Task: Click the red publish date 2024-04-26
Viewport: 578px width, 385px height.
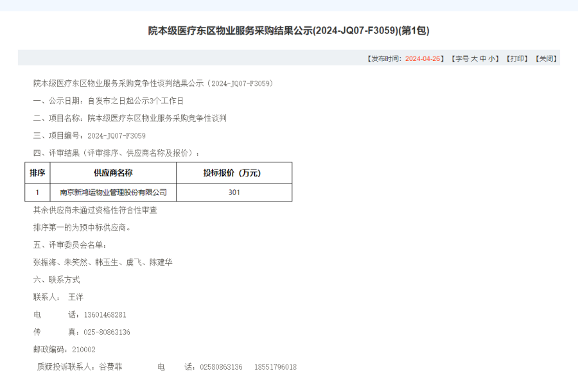Action: pos(422,58)
